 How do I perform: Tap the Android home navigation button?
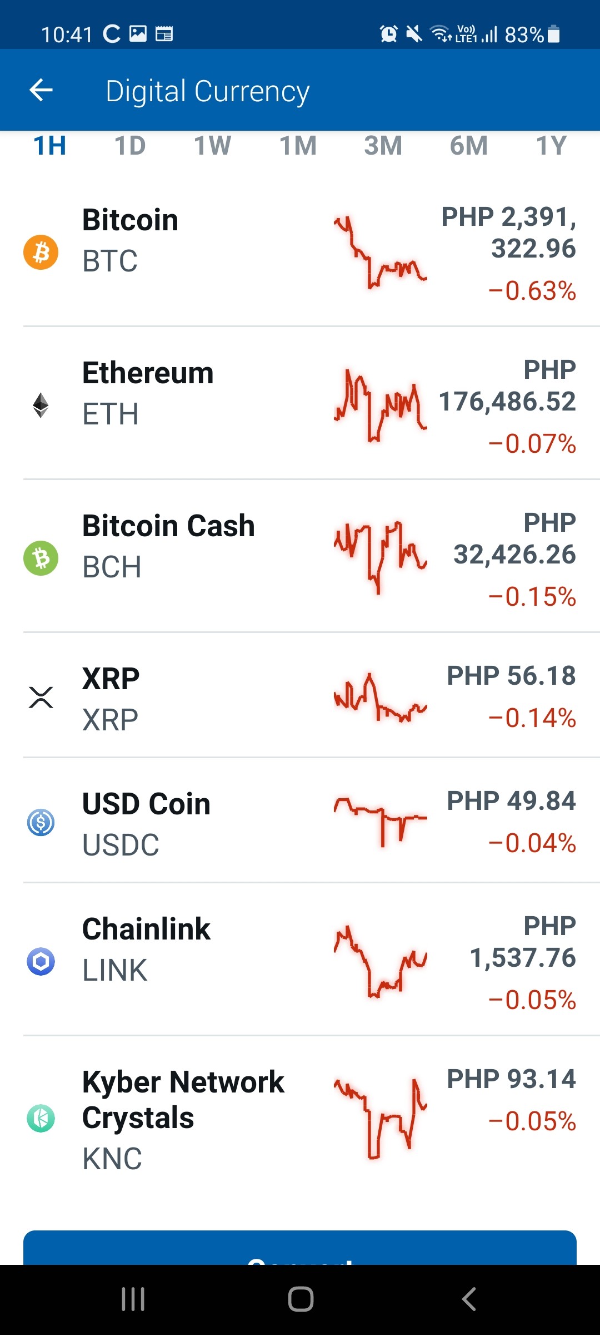point(301,1299)
